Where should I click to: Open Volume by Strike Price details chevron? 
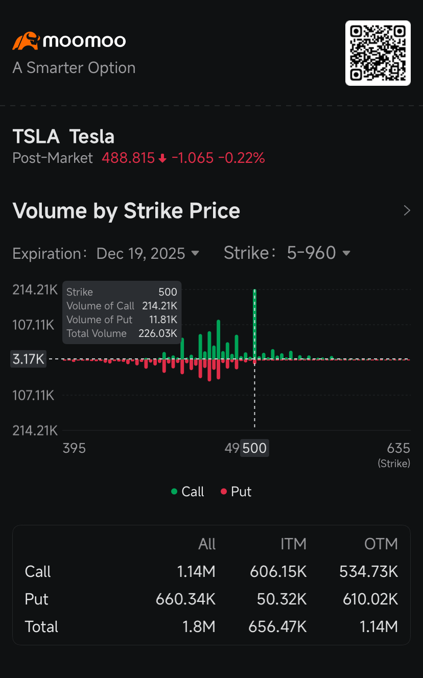click(407, 211)
